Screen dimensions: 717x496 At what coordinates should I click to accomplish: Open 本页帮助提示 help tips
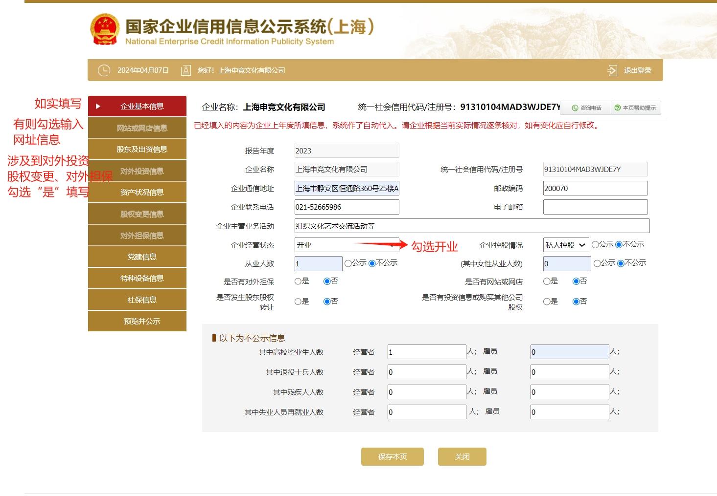click(x=636, y=108)
